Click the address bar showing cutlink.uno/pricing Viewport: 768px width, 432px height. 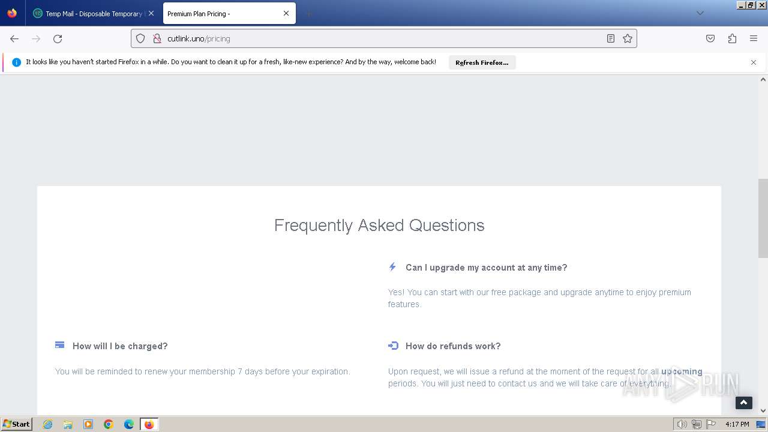[384, 38]
